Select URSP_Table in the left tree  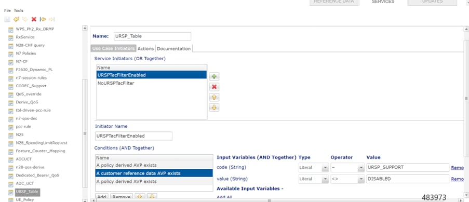click(x=27, y=192)
